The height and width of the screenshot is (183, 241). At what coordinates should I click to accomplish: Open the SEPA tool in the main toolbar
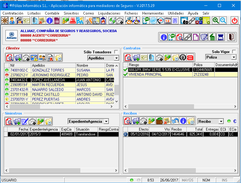tap(80, 20)
